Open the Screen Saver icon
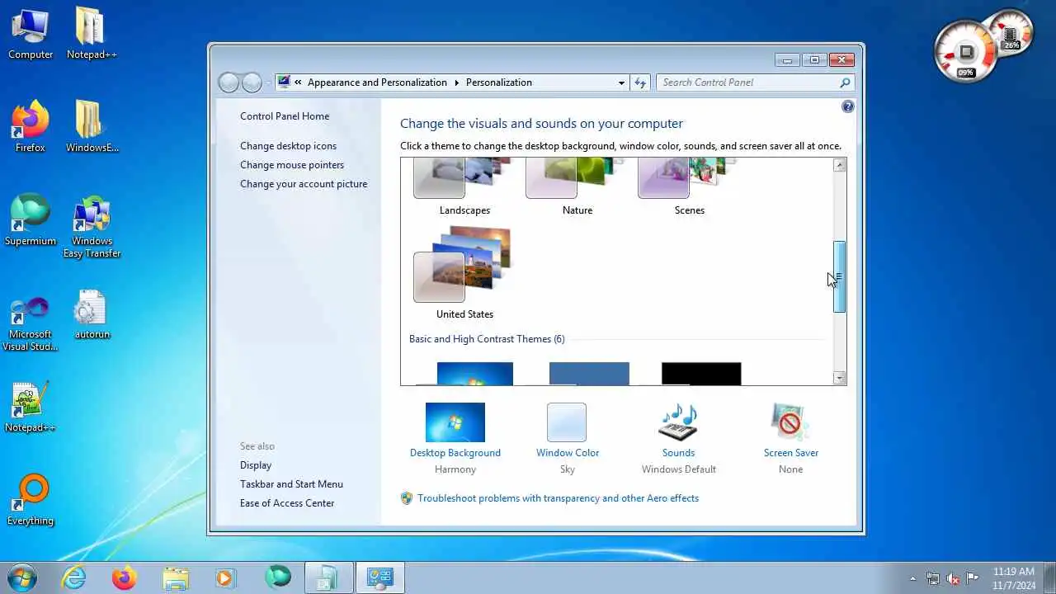 tap(790, 422)
